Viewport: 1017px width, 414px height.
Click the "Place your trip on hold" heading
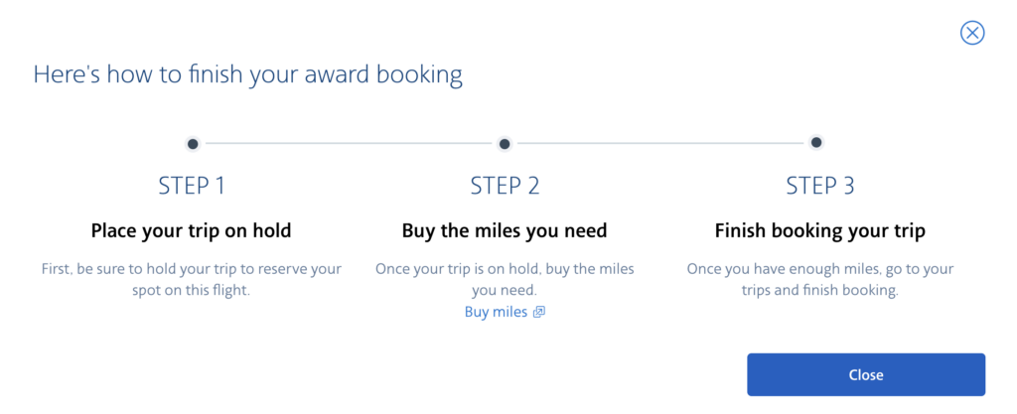point(192,231)
